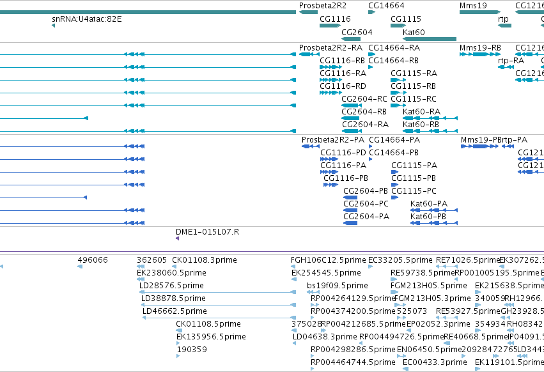This screenshot has width=544, height=372.
Task: Select the CG1116 gene label
Action: (x=335, y=19)
